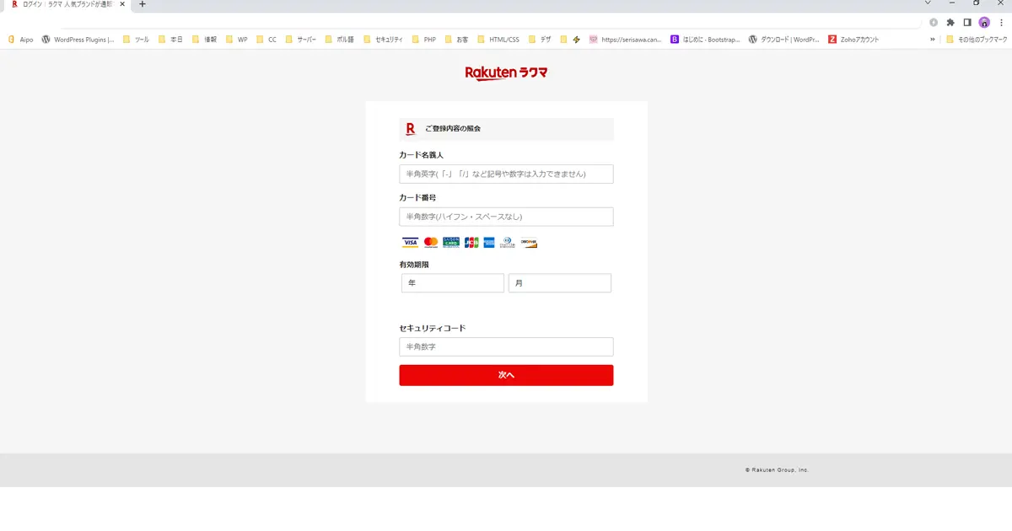The height and width of the screenshot is (531, 1012).
Task: Open the サーバー bookmark folder
Action: click(301, 40)
